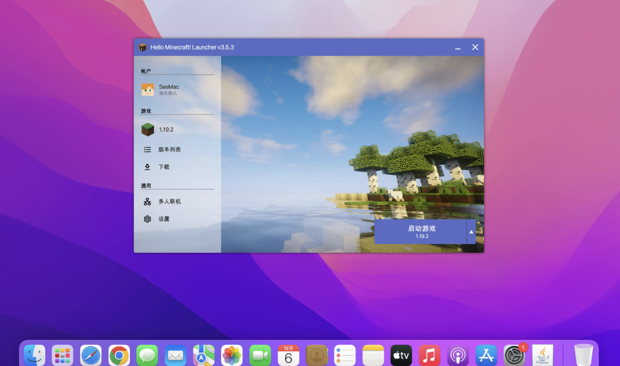The height and width of the screenshot is (366, 620).
Task: Open the Trash from the dock
Action: pyautogui.click(x=583, y=355)
